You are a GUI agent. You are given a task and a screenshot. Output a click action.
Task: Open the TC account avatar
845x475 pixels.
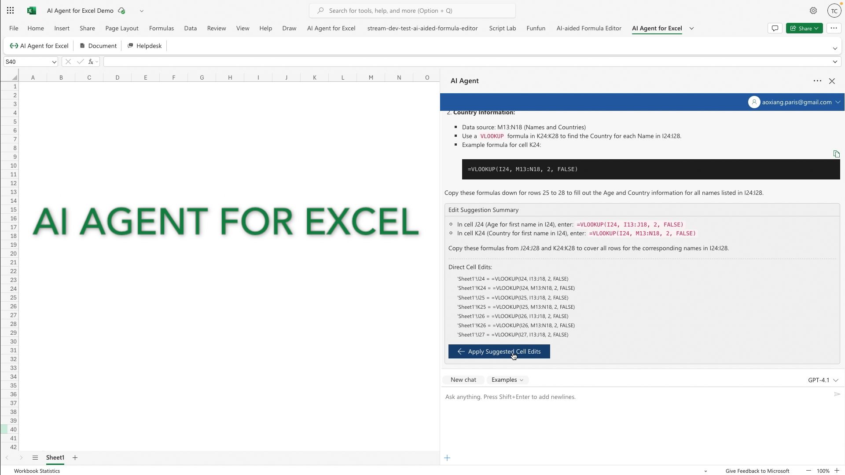coord(834,11)
